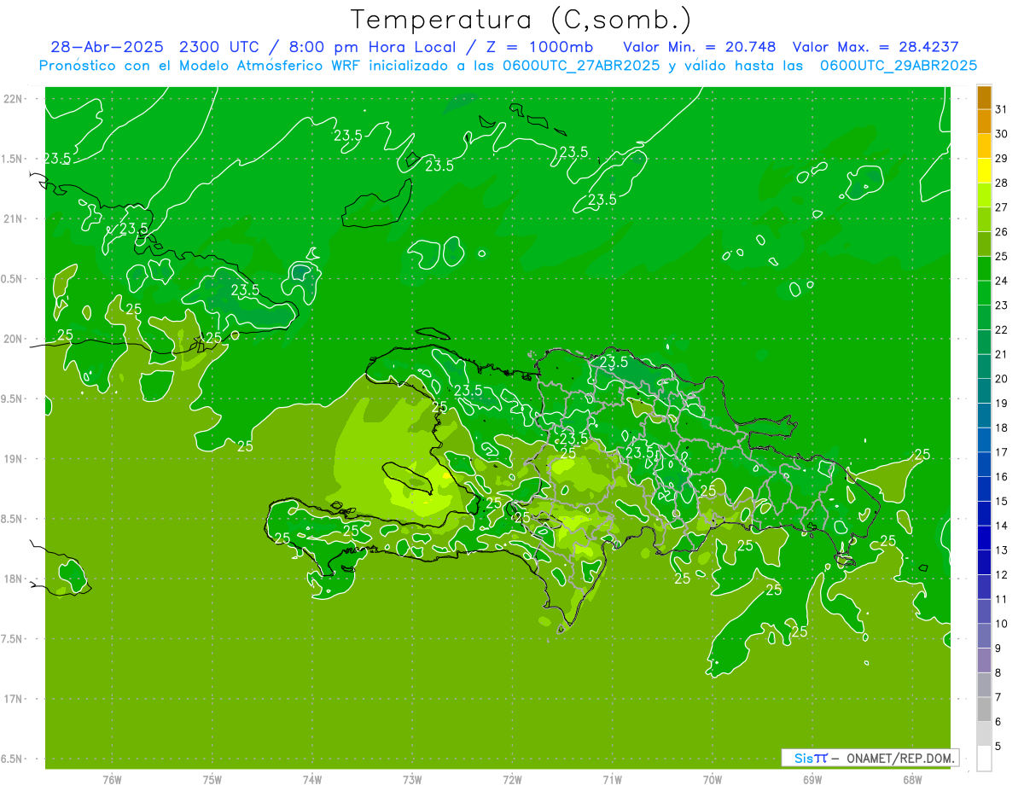Click the '70W' longitude axis label
This screenshot has height=791, width=1024.
(713, 780)
